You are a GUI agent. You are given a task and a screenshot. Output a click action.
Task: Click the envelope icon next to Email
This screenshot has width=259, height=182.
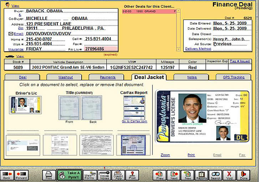pos(11,34)
